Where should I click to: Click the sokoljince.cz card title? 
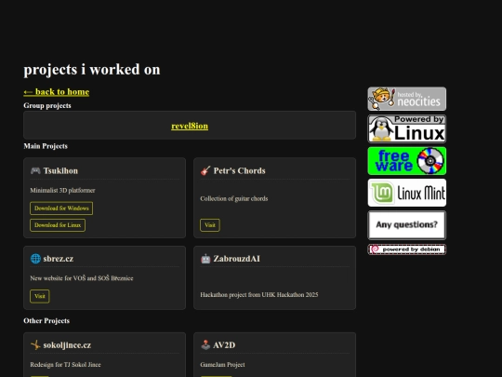click(67, 345)
